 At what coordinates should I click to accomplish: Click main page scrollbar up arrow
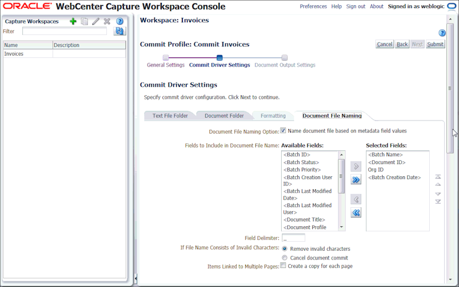pos(450,20)
